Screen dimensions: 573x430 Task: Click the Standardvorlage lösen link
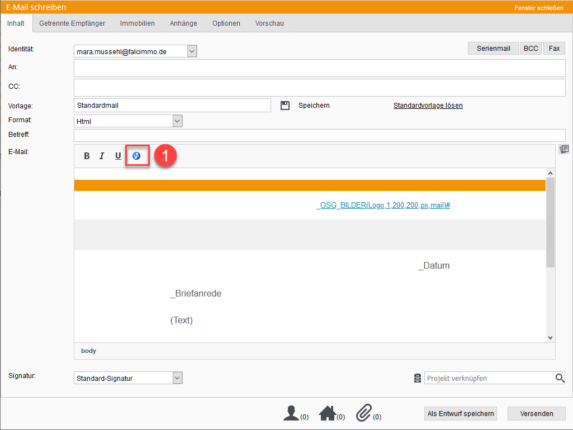tap(428, 106)
